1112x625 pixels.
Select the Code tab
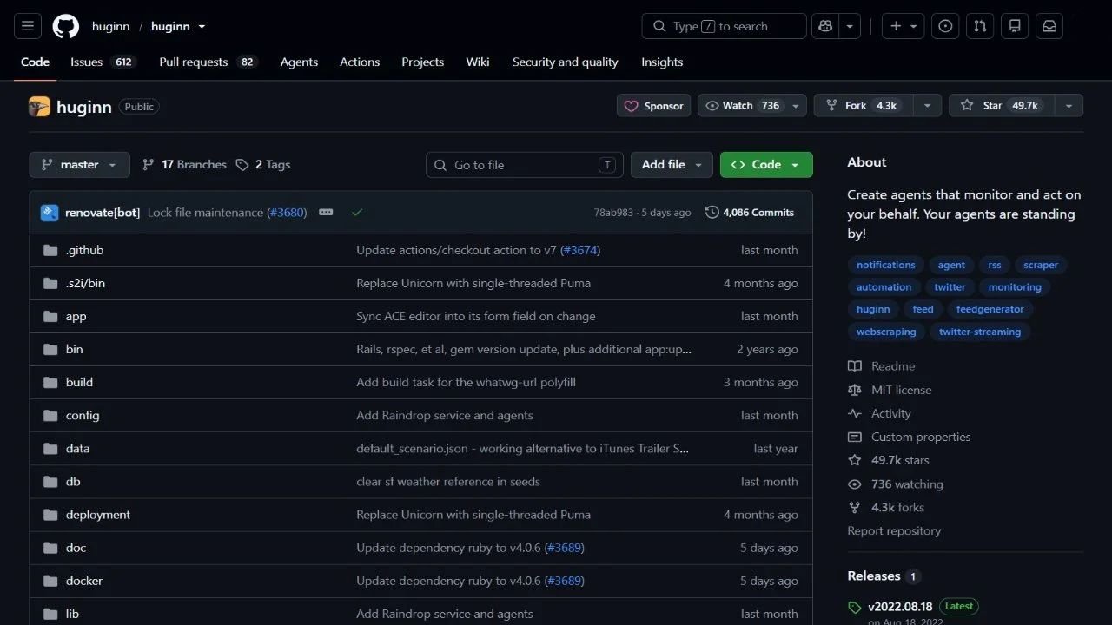(36, 62)
